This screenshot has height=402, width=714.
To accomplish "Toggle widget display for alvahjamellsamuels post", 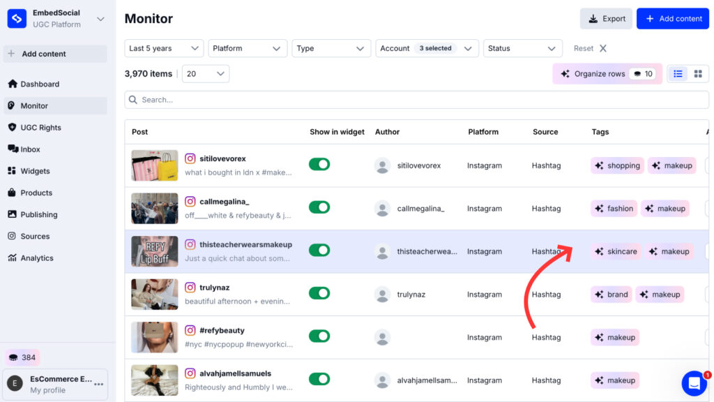I will (319, 379).
